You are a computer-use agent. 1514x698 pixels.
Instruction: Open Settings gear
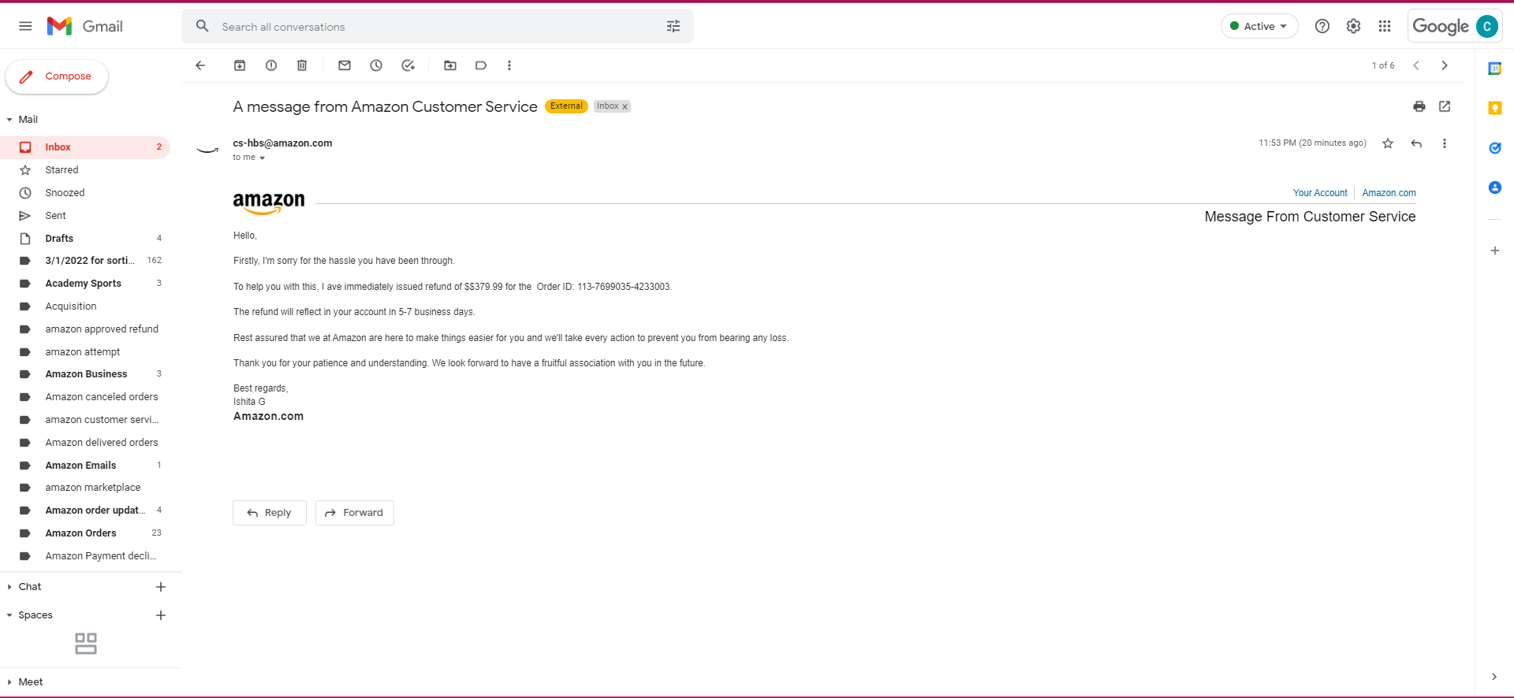pyautogui.click(x=1354, y=26)
